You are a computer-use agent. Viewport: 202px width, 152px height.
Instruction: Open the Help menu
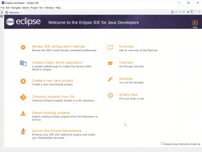[x=58, y=8]
